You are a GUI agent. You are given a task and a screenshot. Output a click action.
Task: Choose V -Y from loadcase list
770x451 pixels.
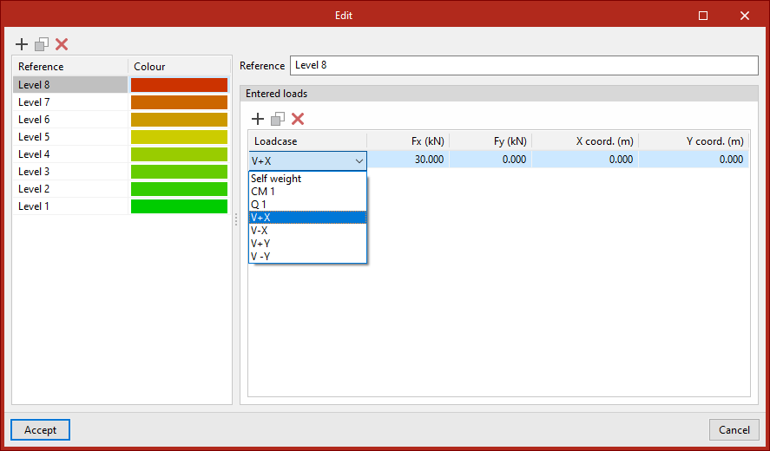click(307, 256)
